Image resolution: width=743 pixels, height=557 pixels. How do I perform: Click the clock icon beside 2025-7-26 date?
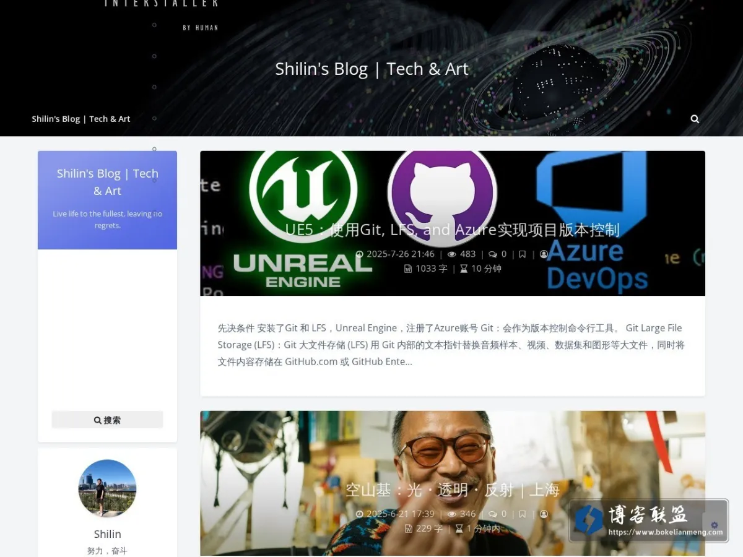[360, 254]
